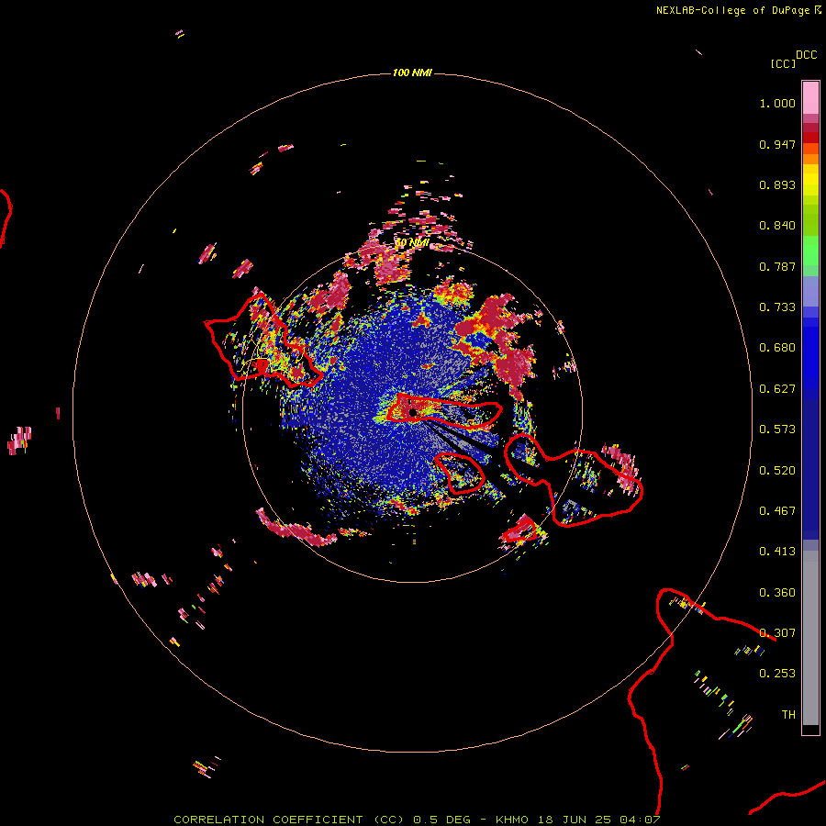Click the green swatch beside 0.840
This screenshot has height=826, width=826.
810,226
